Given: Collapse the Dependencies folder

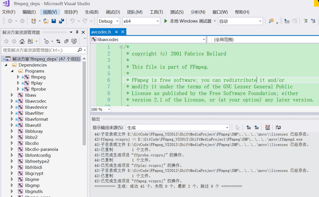Looking at the screenshot, I should pos(6,65).
